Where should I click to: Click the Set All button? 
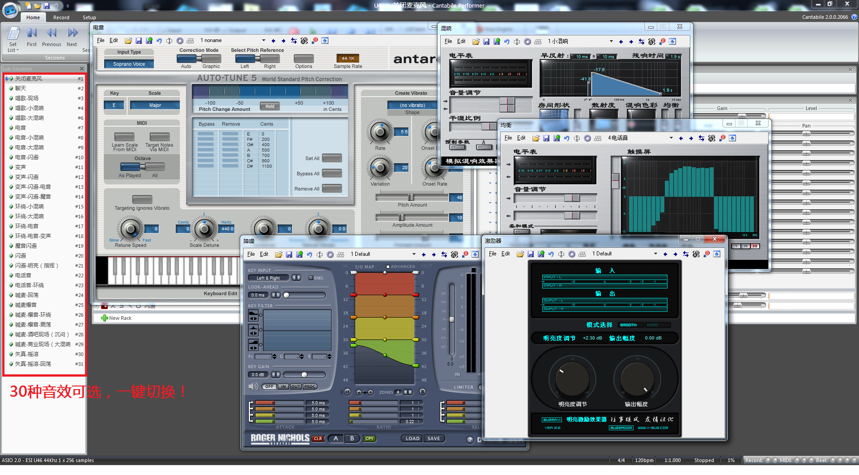pyautogui.click(x=332, y=158)
